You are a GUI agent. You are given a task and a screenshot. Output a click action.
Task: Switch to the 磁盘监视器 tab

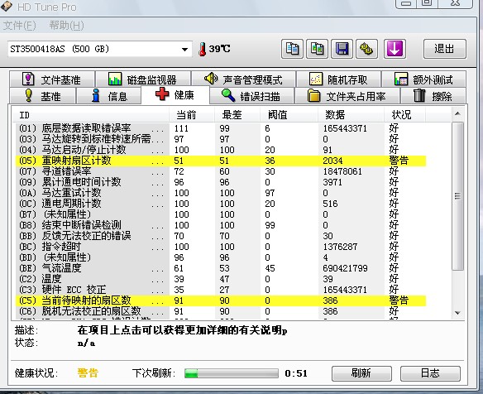142,79
